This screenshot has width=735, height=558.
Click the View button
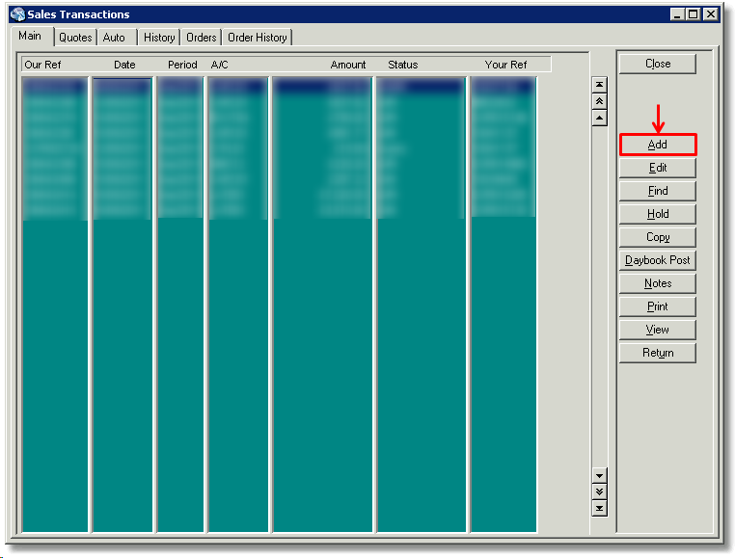pos(658,330)
